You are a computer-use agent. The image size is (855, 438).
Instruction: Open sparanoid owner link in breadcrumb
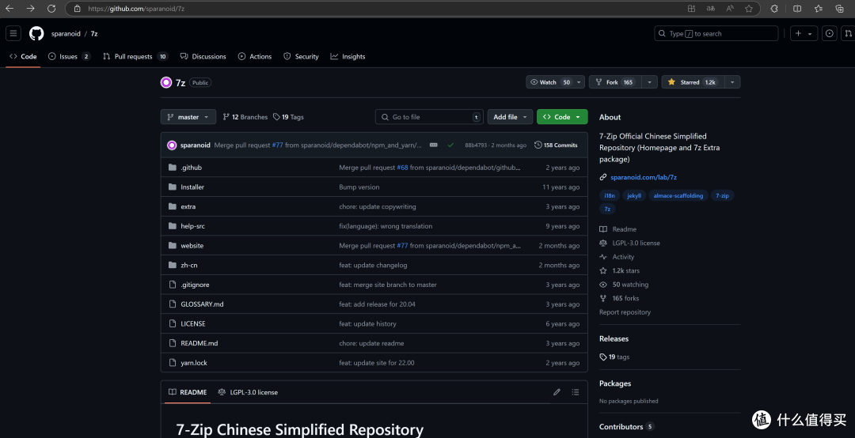[66, 34]
